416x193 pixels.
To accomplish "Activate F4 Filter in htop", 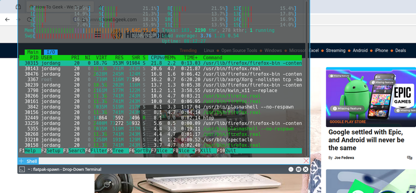I will pyautogui.click(x=96, y=151).
